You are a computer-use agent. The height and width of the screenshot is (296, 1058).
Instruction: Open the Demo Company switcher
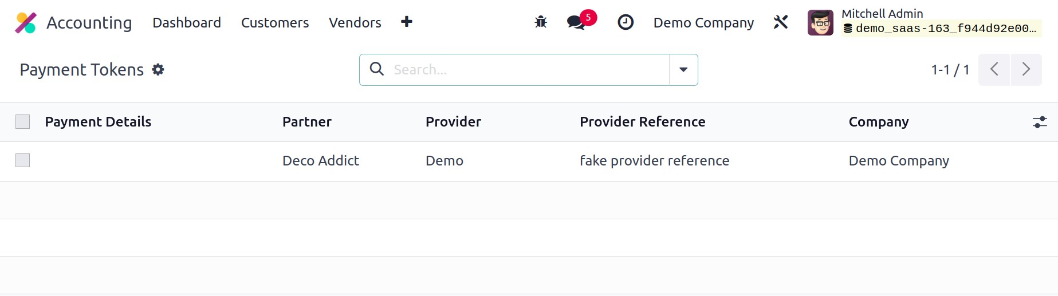tap(703, 23)
